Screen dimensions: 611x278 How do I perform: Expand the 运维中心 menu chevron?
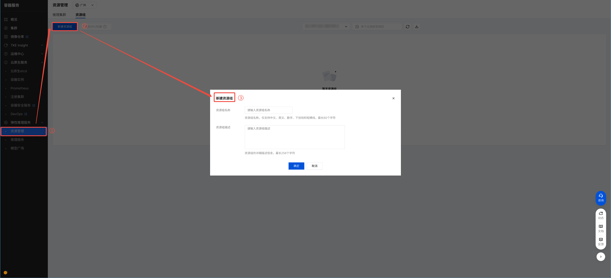(x=42, y=54)
